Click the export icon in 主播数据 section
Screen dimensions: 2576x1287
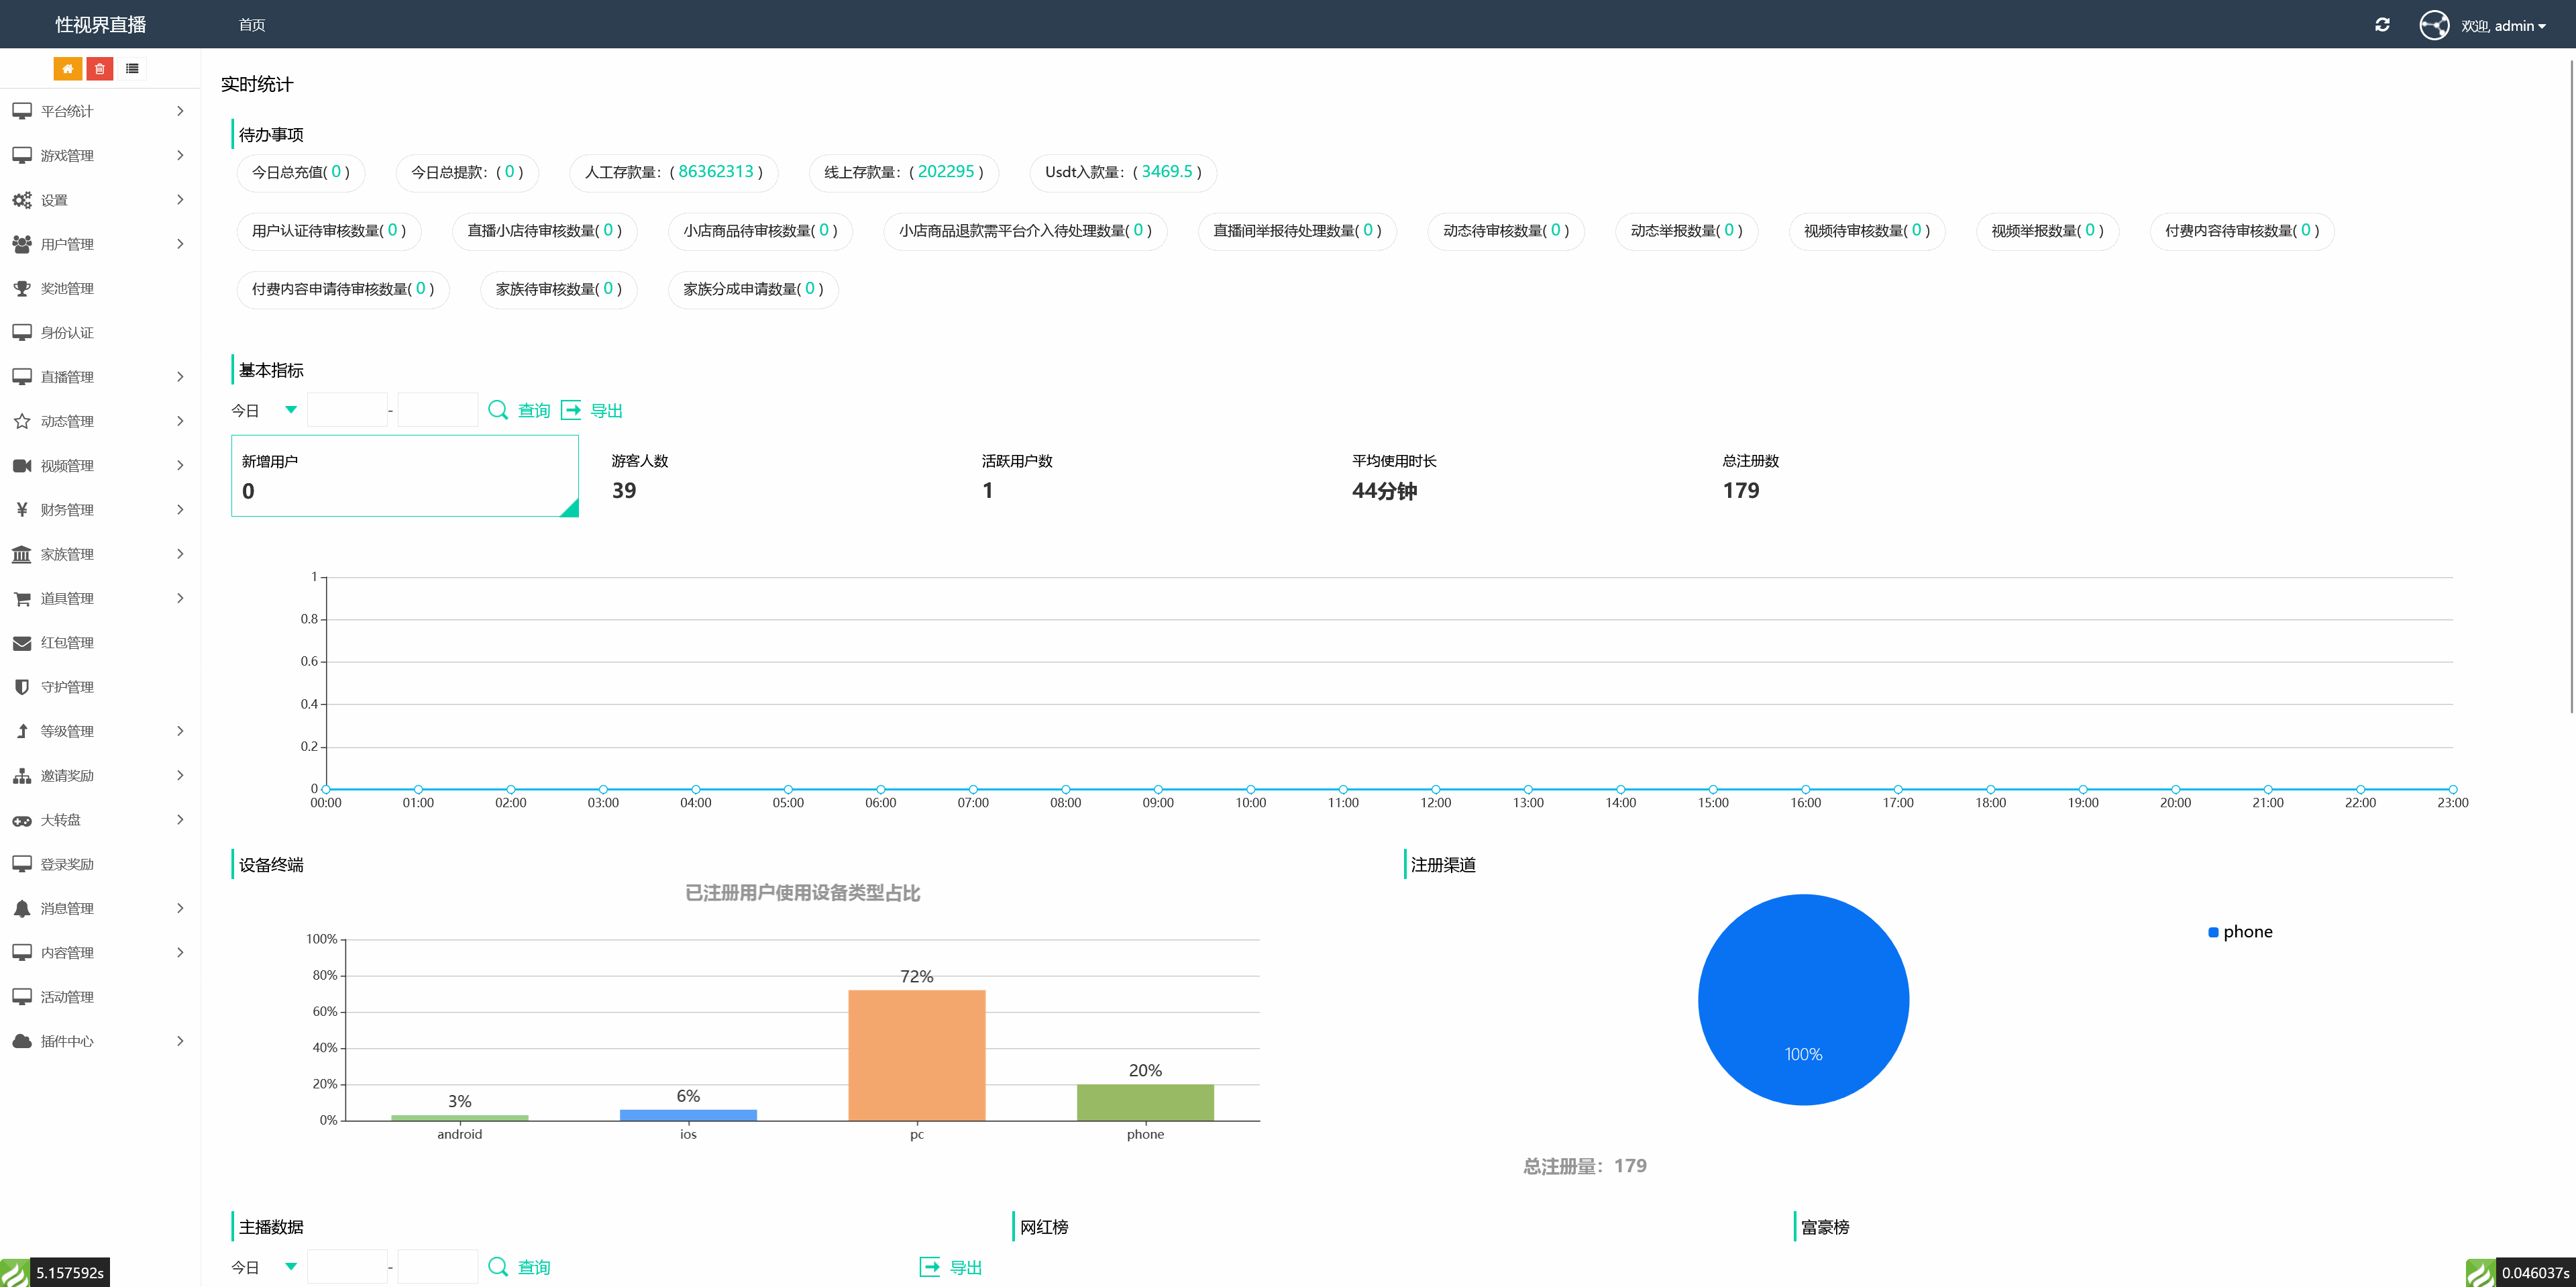[x=929, y=1267]
